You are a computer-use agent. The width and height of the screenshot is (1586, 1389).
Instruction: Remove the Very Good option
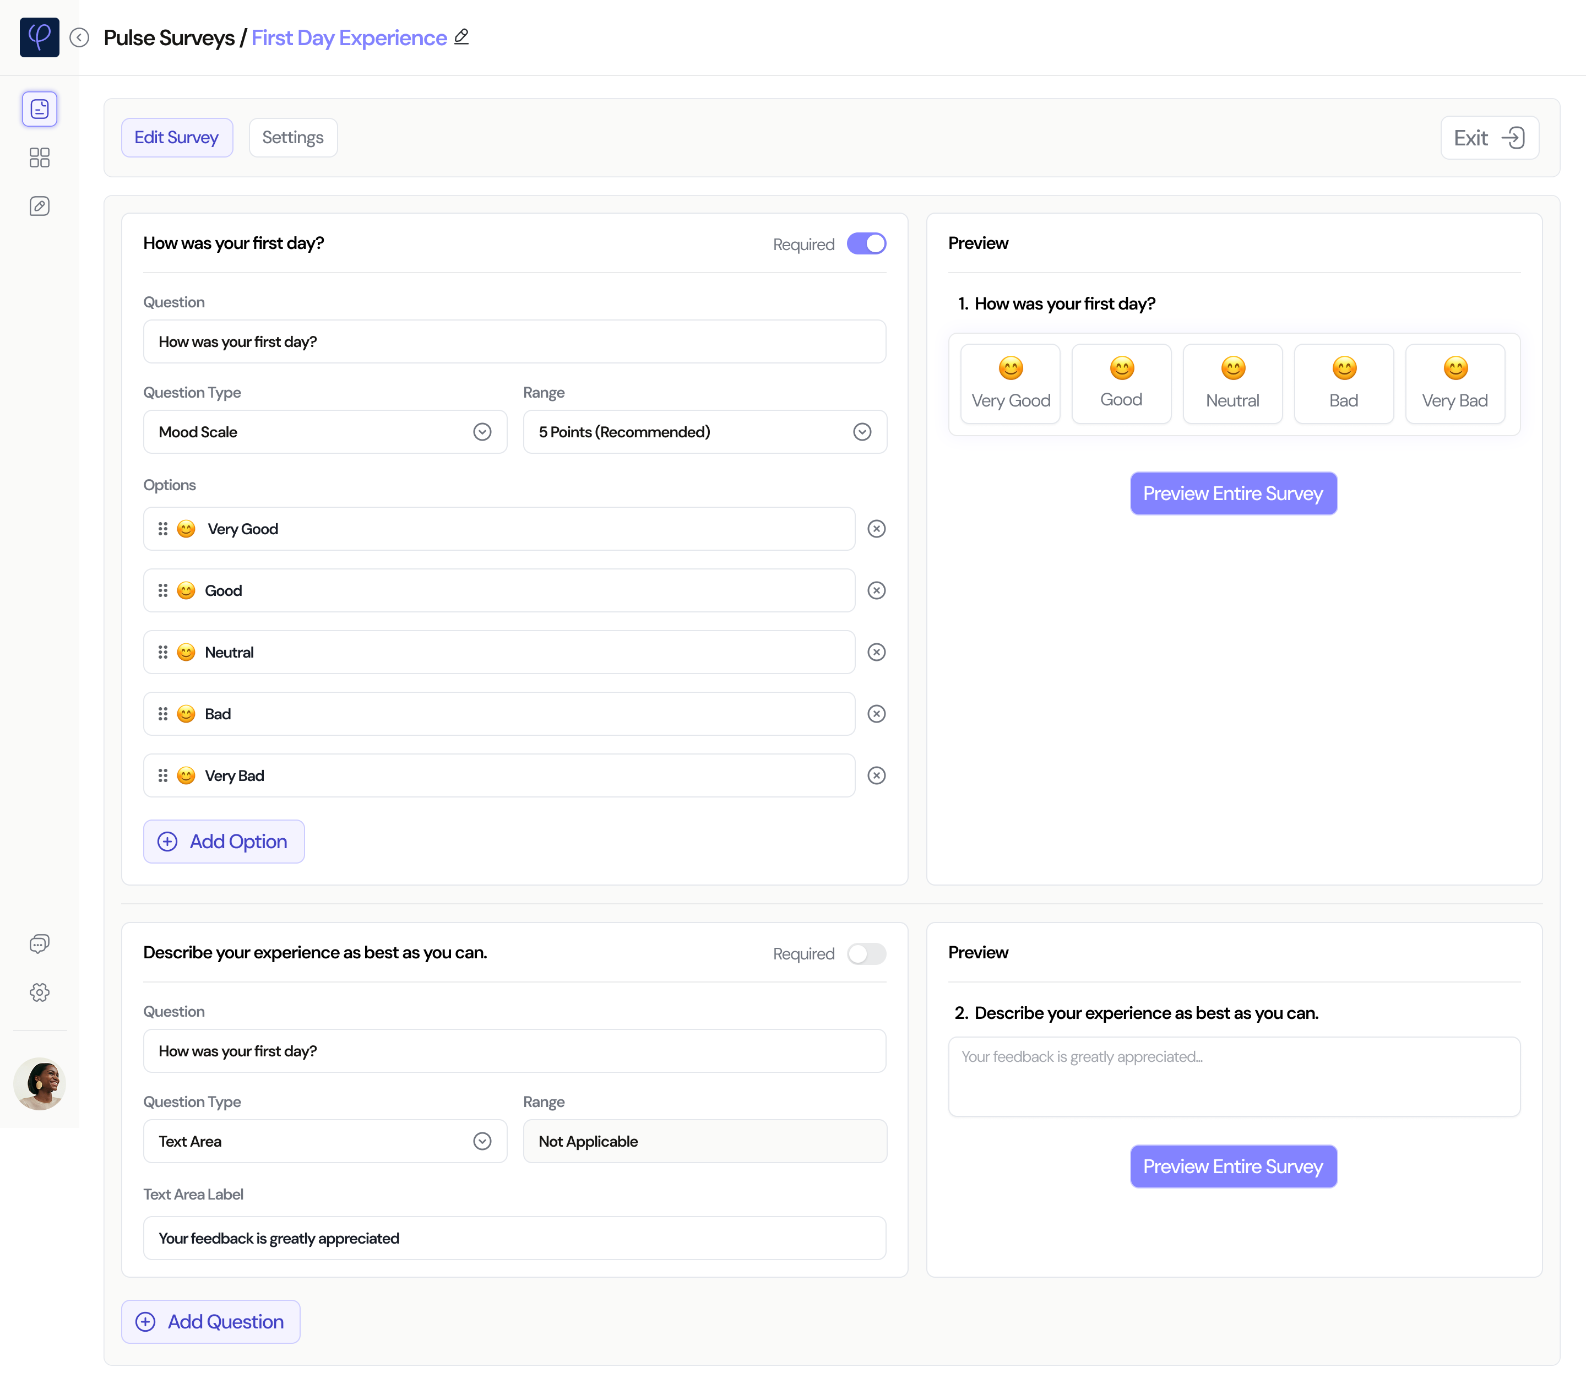[876, 529]
